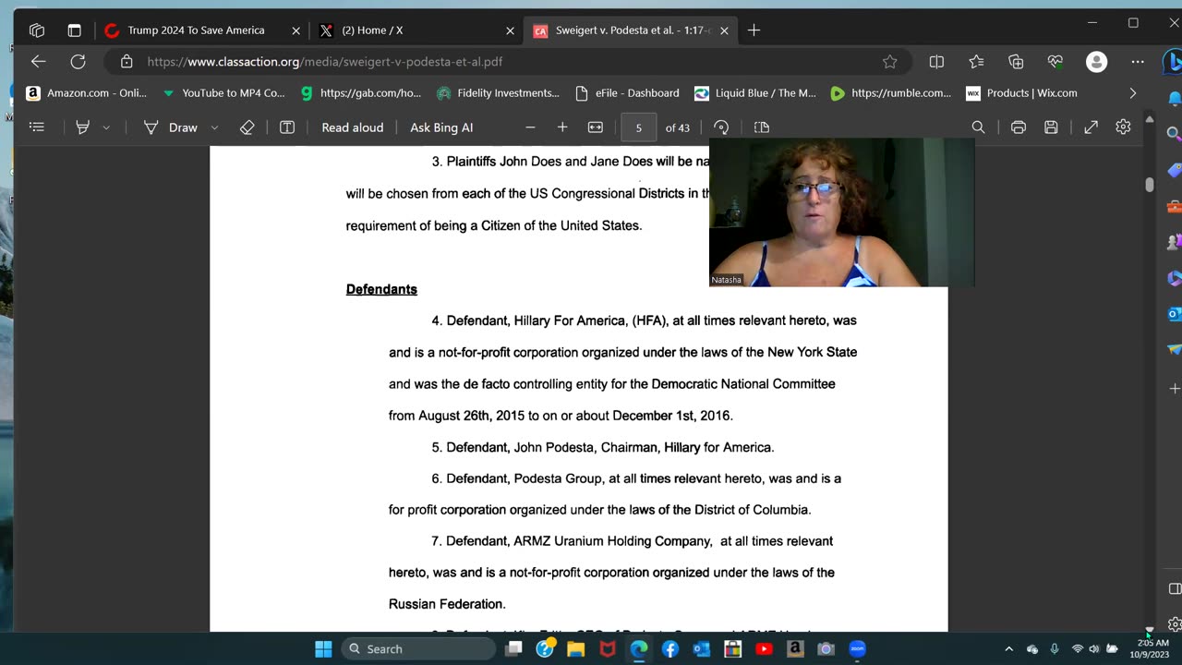The image size is (1182, 665).
Task: Show hidden system tray icons
Action: click(1008, 649)
